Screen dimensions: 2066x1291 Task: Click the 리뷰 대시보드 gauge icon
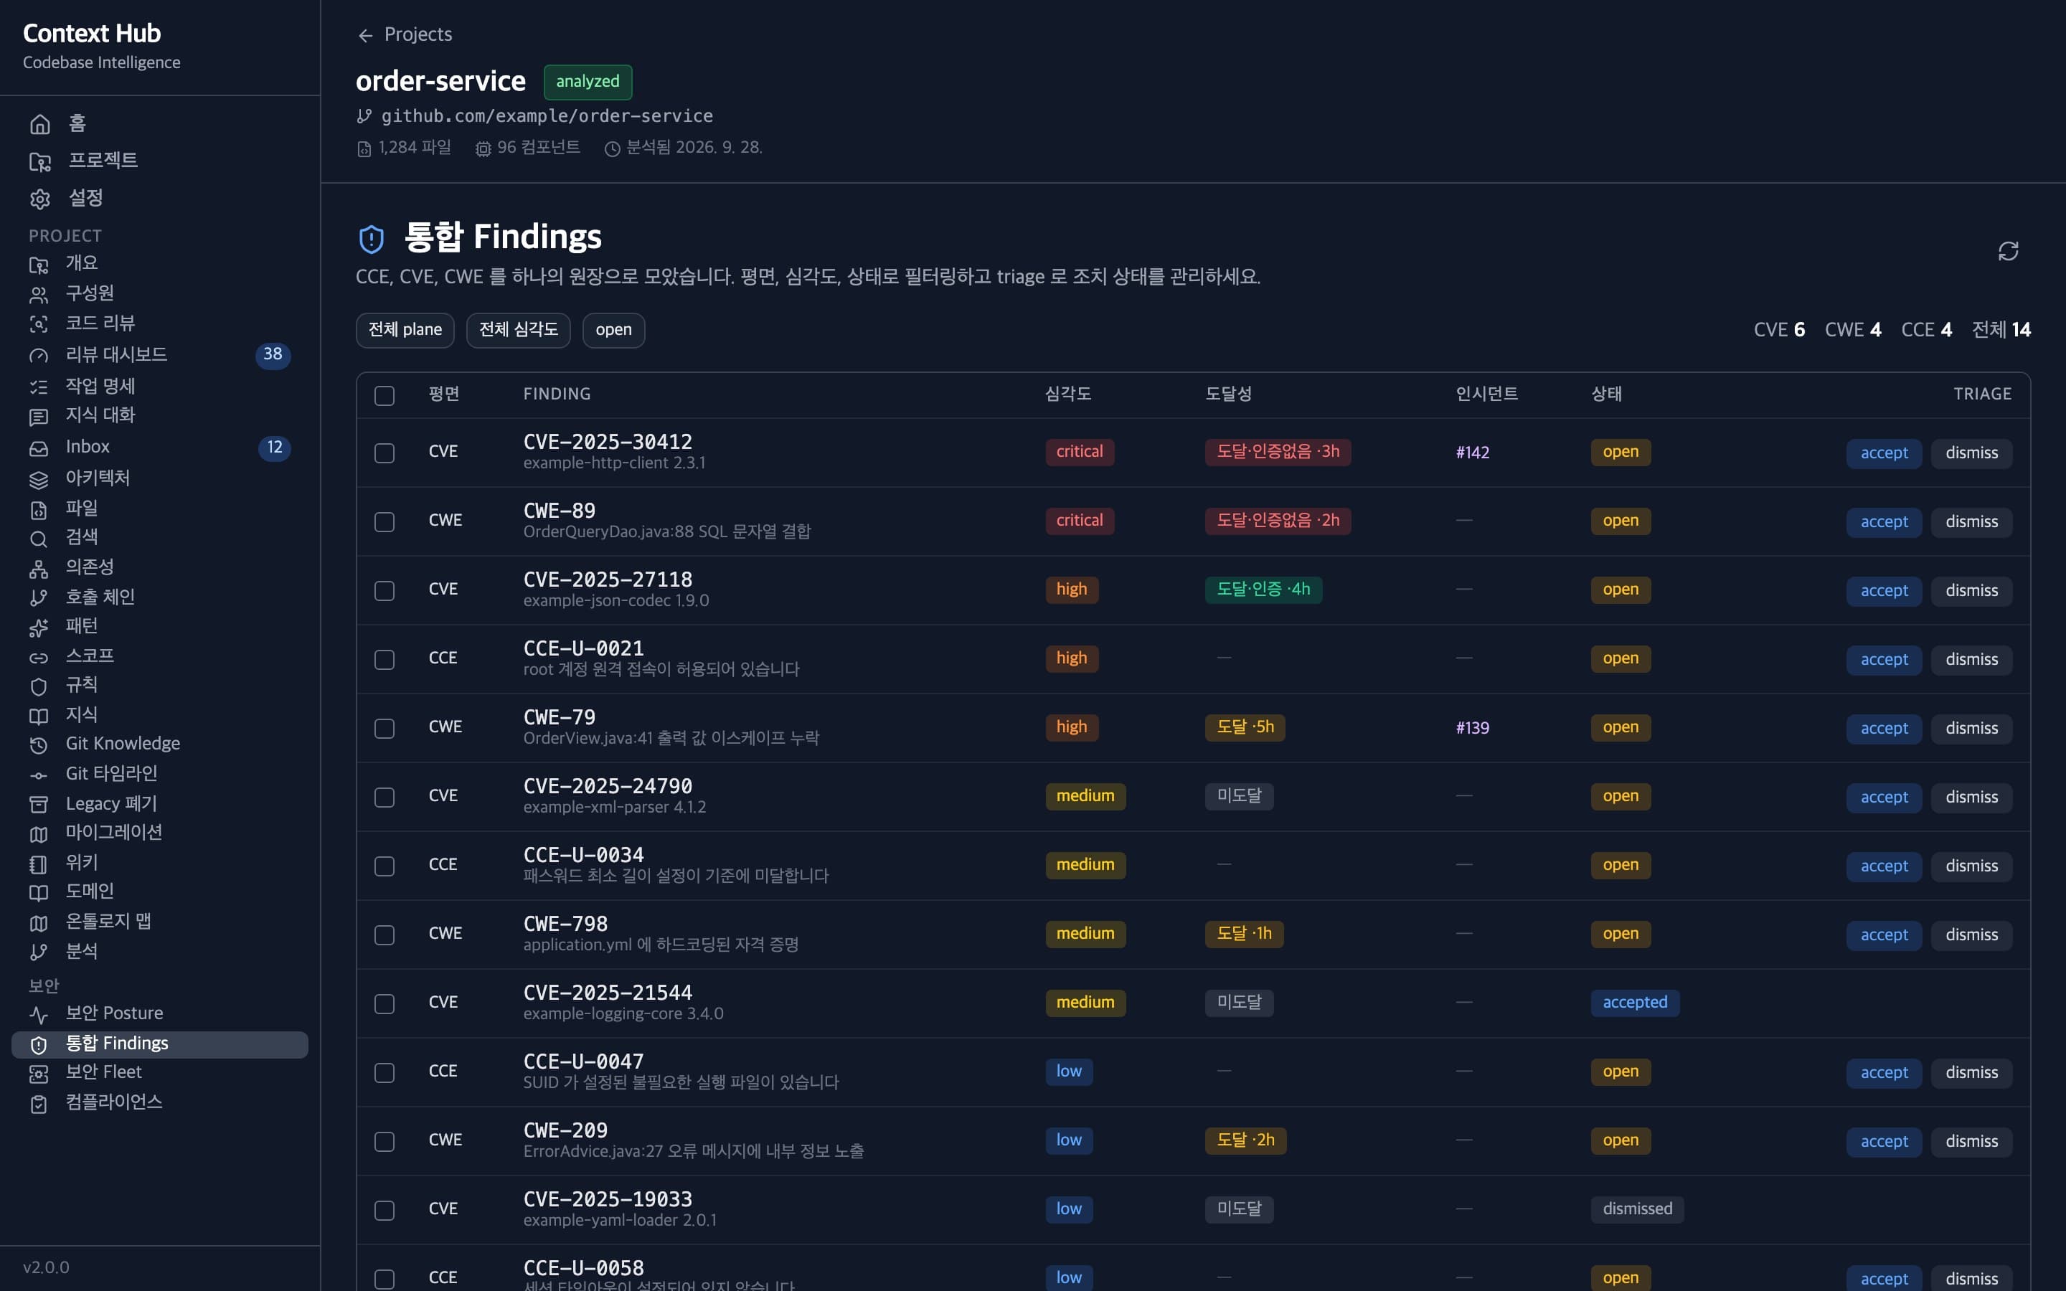click(x=39, y=355)
